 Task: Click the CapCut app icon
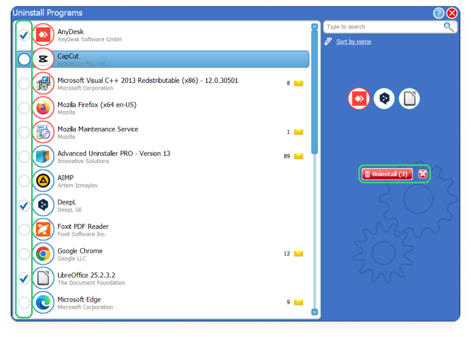(x=43, y=59)
